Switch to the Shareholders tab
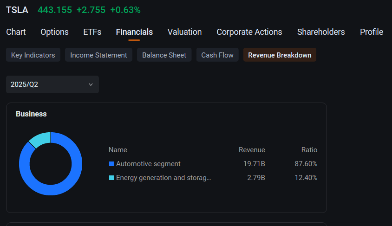 [321, 32]
